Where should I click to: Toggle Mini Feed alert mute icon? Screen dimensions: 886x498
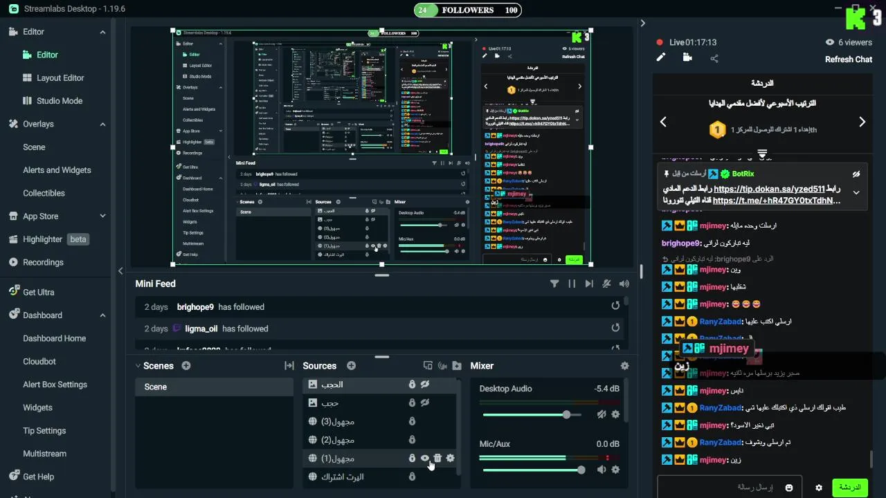pyautogui.click(x=607, y=284)
